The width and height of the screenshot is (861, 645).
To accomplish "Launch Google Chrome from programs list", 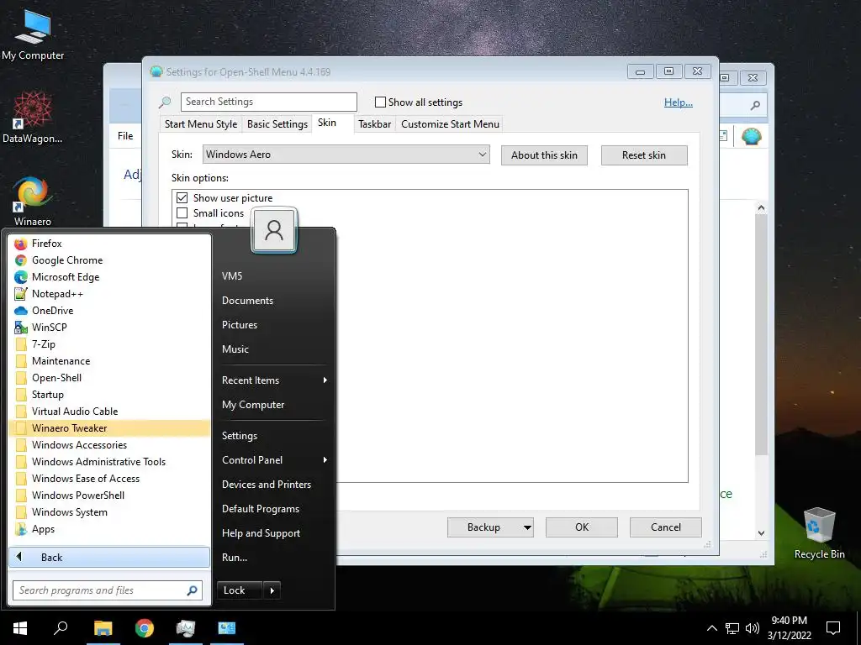I will [x=110, y=260].
